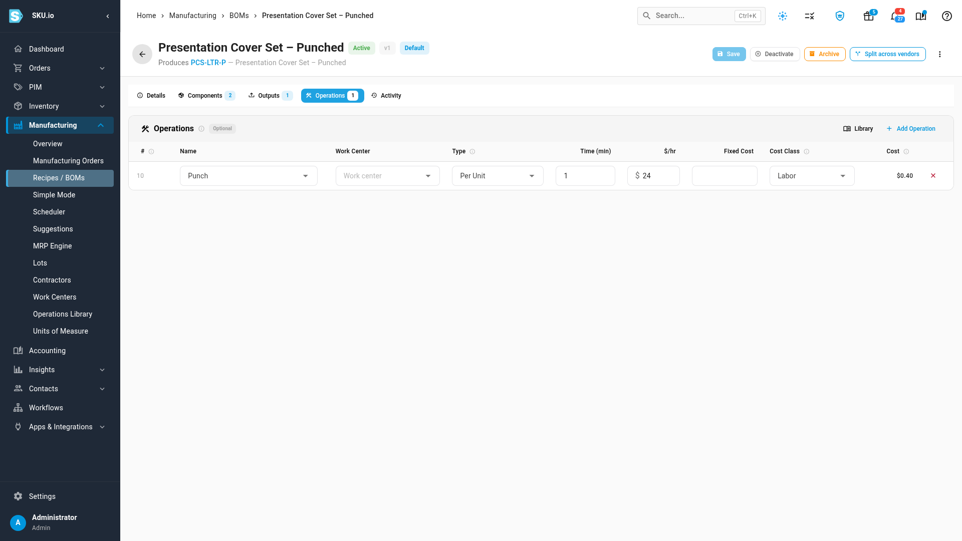
Task: Click the SKU.io logo icon
Action: click(x=16, y=16)
